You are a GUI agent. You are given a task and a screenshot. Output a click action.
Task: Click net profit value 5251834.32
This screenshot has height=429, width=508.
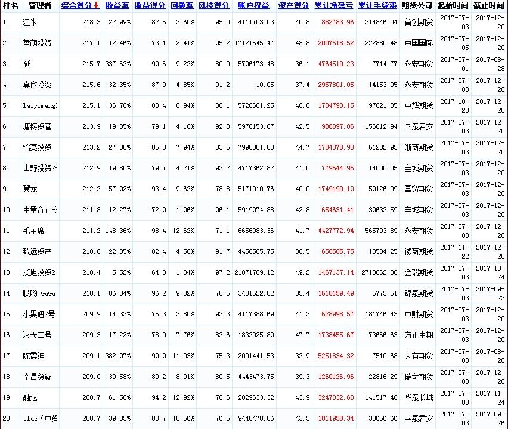click(x=336, y=356)
